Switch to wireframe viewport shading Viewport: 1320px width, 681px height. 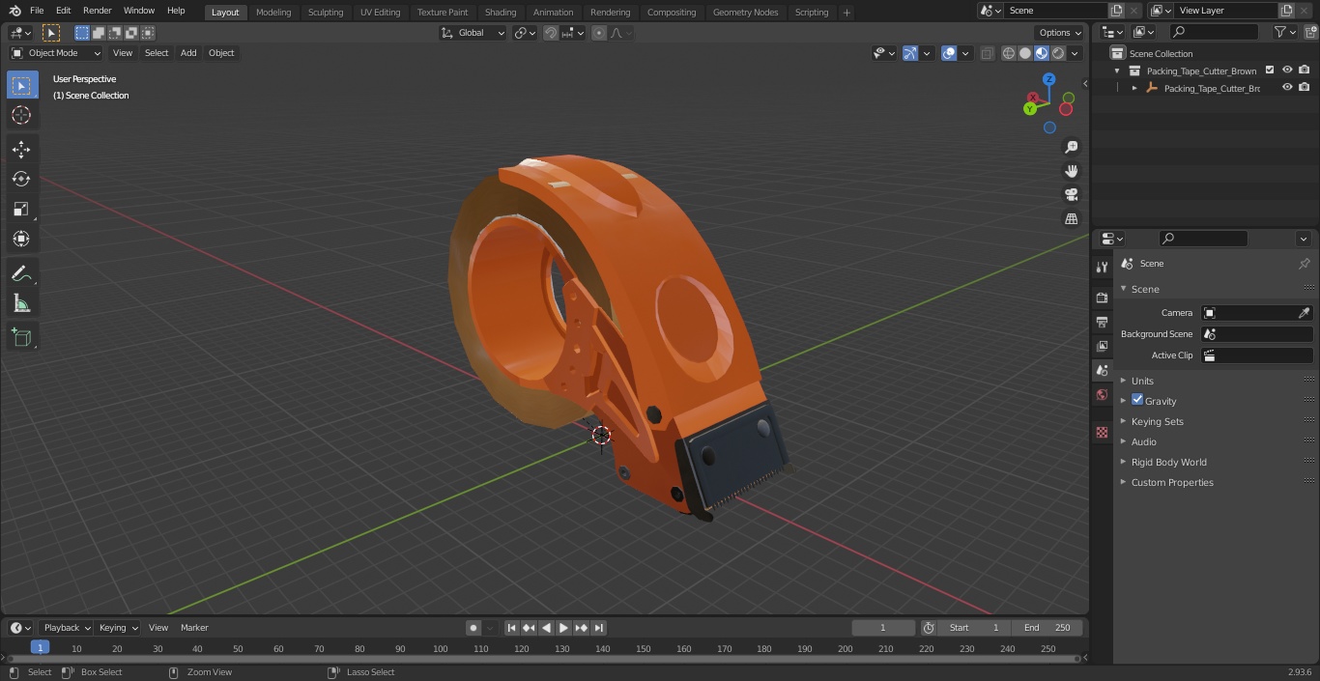click(x=1008, y=53)
